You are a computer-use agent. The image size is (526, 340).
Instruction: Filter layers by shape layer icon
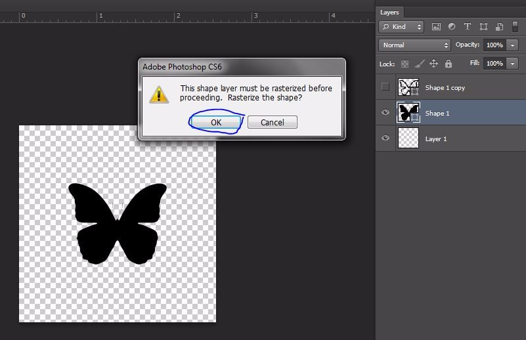pos(483,26)
